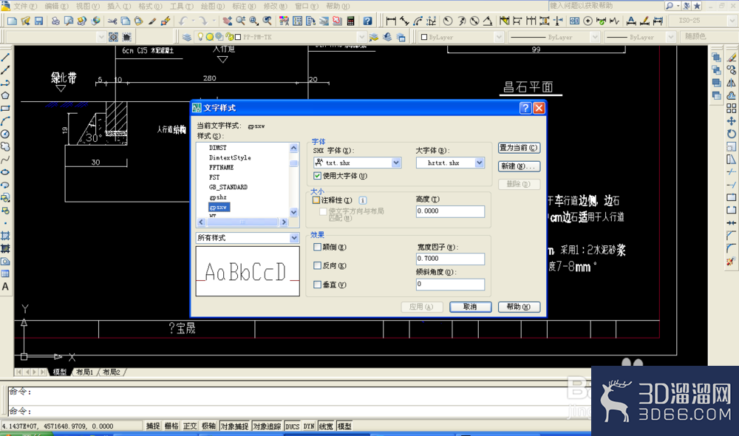Click the styles list scroll-down arrow
The image size is (739, 436).
[x=293, y=212]
